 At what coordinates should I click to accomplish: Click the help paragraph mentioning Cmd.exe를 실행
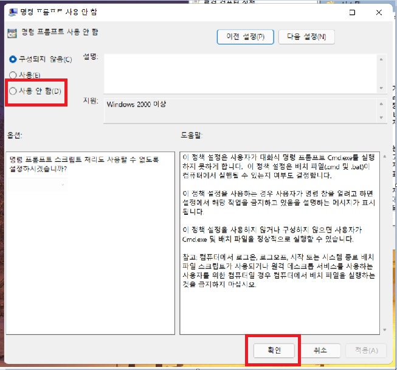pos(278,166)
